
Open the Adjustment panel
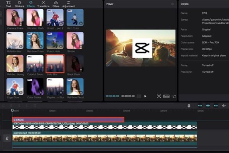point(68,4)
